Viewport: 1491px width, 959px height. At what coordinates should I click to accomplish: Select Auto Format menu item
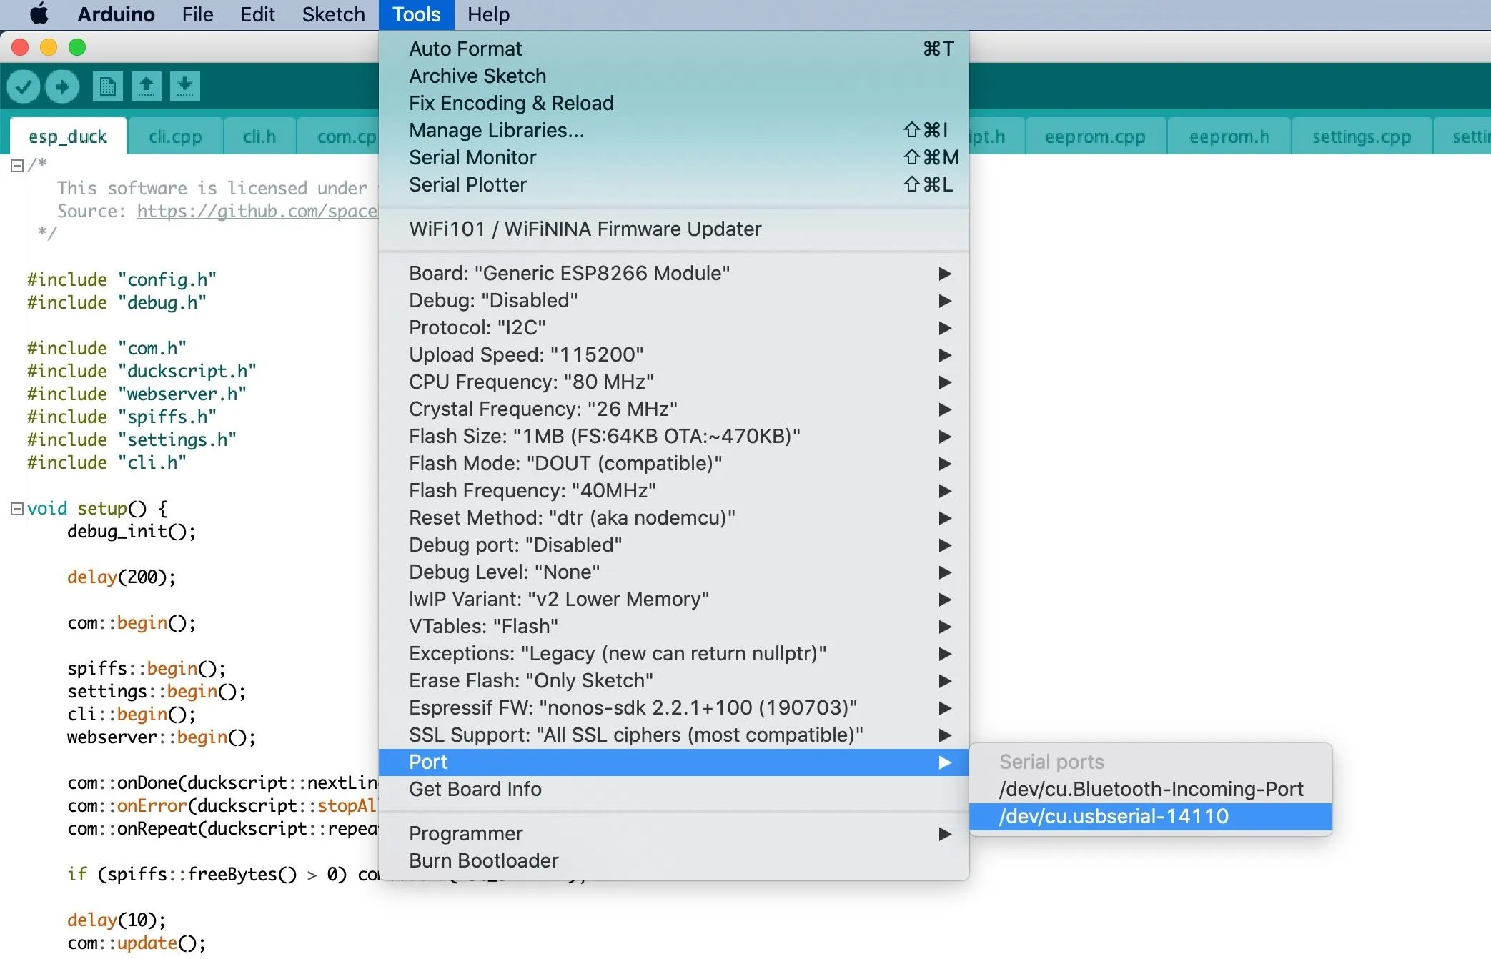point(674,49)
